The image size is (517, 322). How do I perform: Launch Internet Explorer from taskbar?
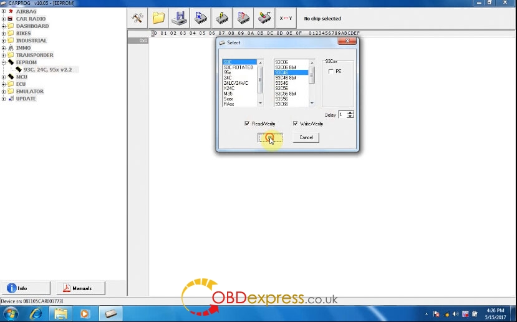coord(36,313)
